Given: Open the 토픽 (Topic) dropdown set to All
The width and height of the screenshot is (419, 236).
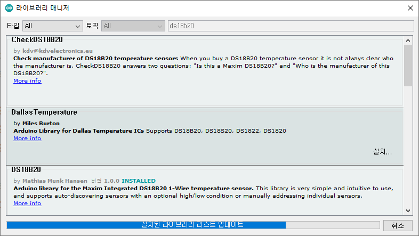Looking at the screenshot, I should click(x=133, y=26).
